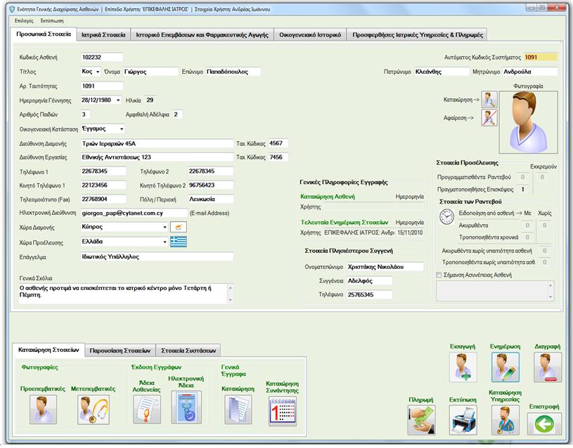This screenshot has height=448, width=573.
Task: Switch to the Ιατρικά Στοιχεία tab
Action: point(103,34)
